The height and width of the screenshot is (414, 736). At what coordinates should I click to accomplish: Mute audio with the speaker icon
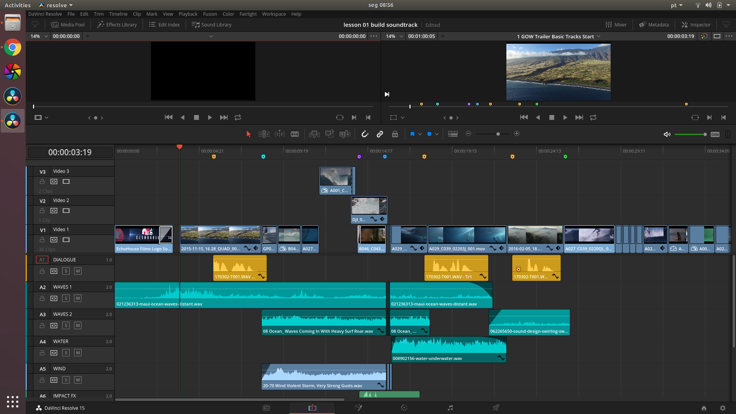[x=667, y=134]
